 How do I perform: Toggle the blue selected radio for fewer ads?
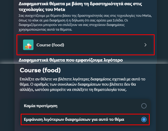(x=144, y=119)
